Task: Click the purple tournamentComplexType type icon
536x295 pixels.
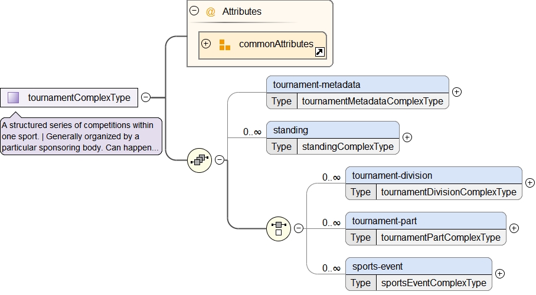Action: 14,97
